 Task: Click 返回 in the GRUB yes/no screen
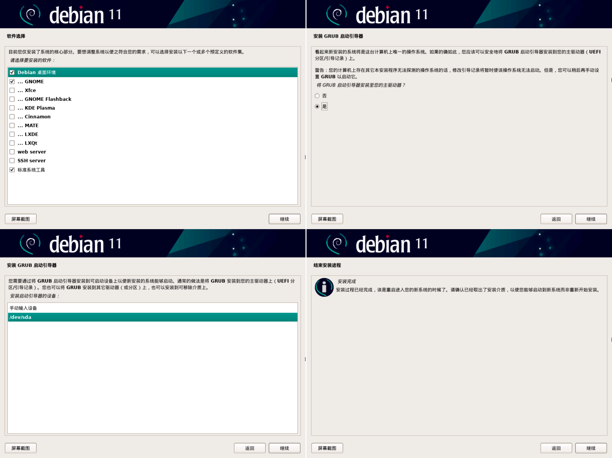click(x=556, y=219)
